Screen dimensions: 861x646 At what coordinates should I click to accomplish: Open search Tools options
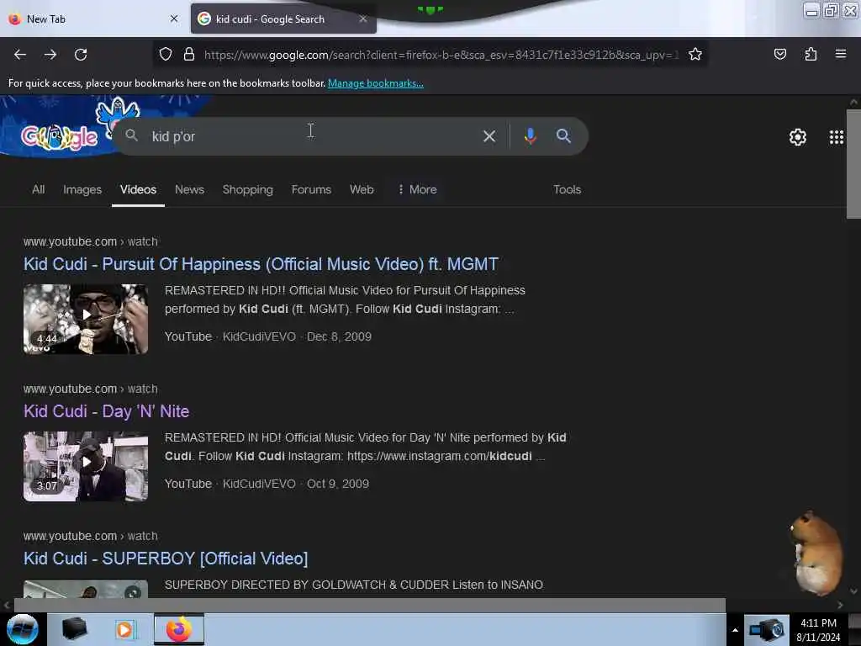(x=568, y=189)
